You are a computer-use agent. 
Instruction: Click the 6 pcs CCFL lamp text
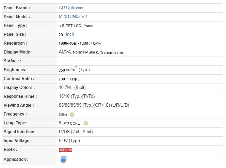(69, 123)
